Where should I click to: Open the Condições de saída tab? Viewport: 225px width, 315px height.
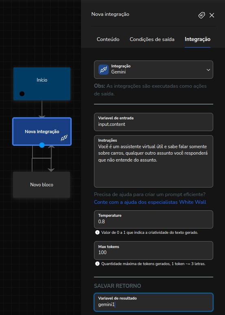[x=152, y=39]
